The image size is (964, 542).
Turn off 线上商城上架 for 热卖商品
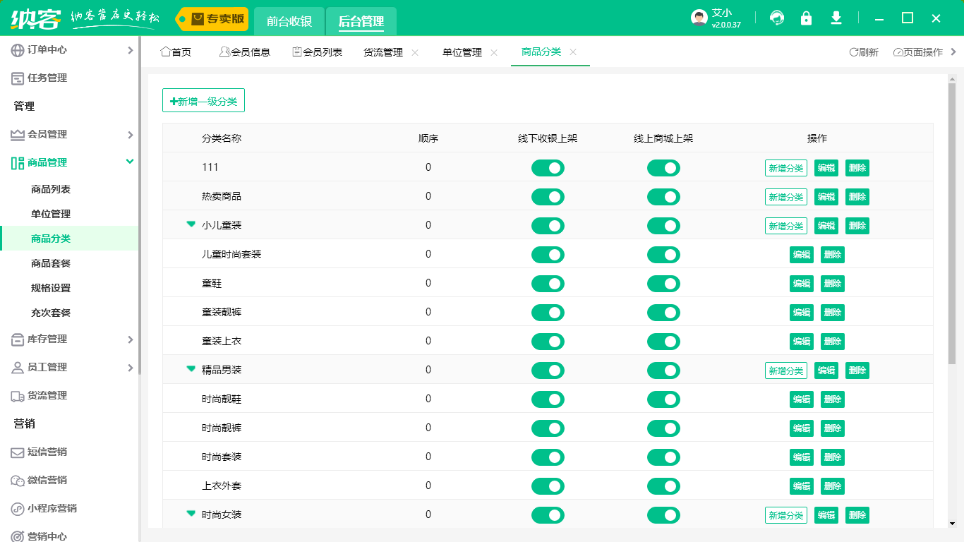pos(663,196)
